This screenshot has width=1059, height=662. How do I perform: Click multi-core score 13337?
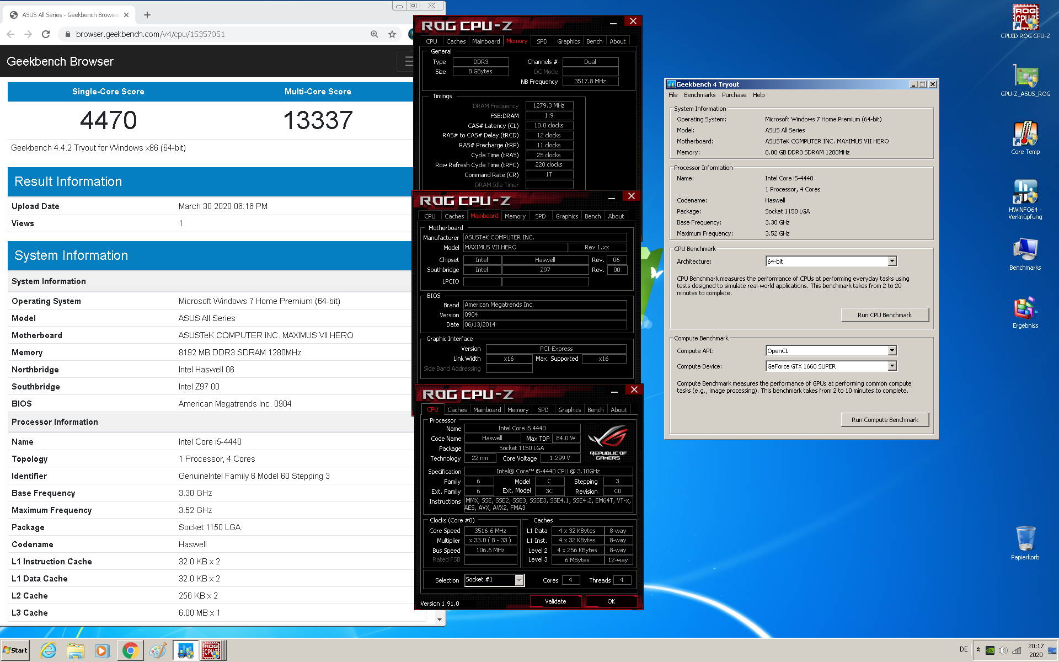point(318,120)
